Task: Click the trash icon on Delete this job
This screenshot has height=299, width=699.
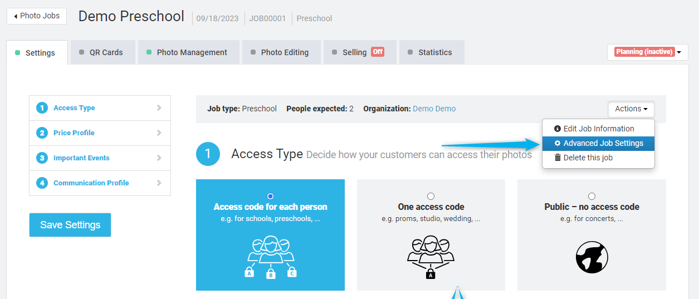Action: pos(558,158)
